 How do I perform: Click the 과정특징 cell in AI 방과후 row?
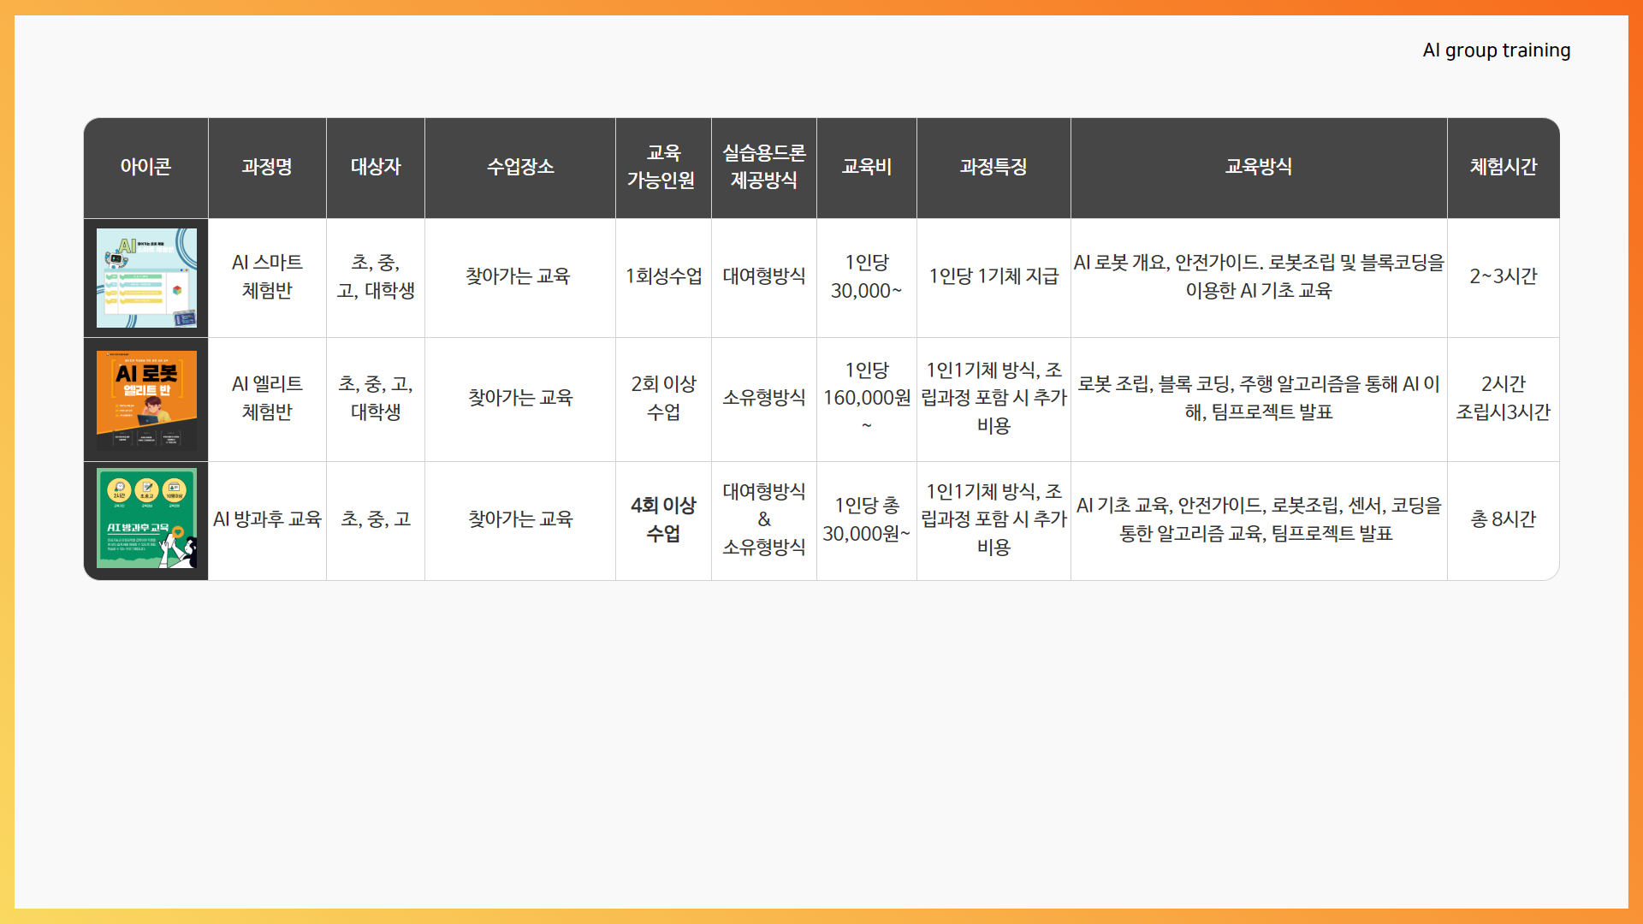click(x=994, y=520)
